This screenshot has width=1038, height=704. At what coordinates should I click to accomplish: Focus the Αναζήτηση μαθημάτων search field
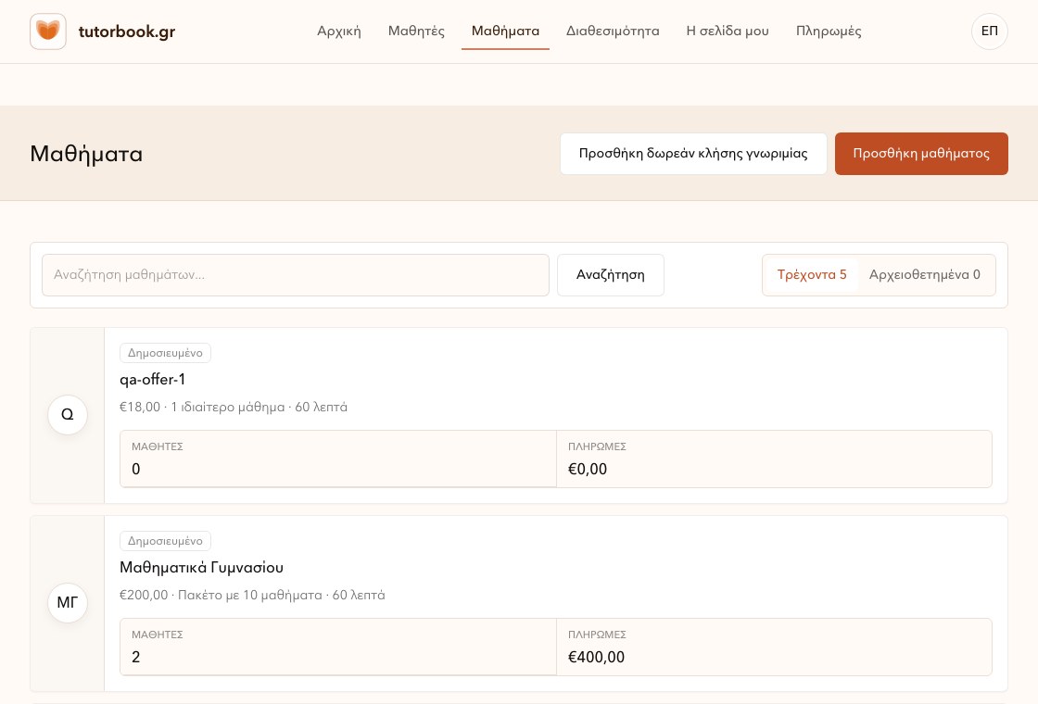[296, 274]
